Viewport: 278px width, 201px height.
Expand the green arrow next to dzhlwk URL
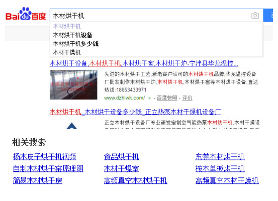pos(149,98)
